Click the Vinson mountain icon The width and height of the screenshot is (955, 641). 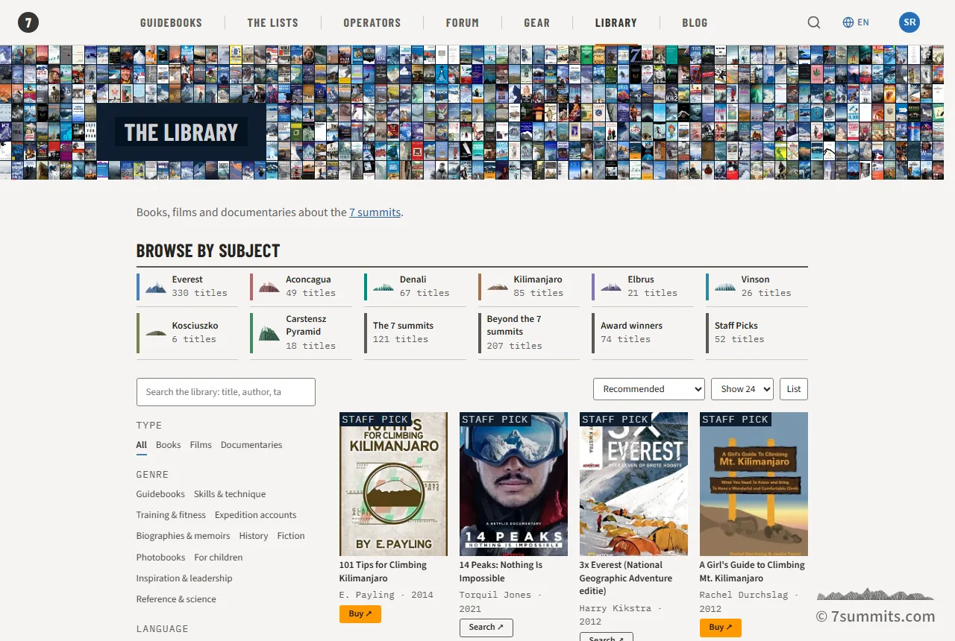[x=725, y=287]
